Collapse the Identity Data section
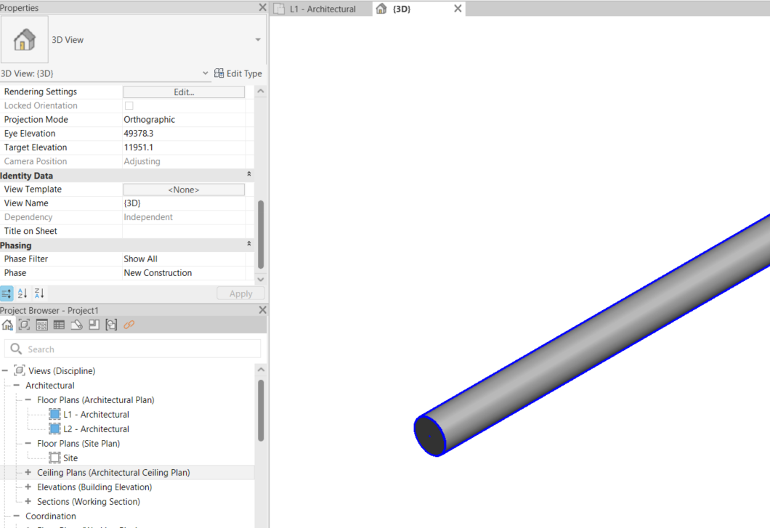Viewport: 770px width, 528px height. click(x=249, y=175)
